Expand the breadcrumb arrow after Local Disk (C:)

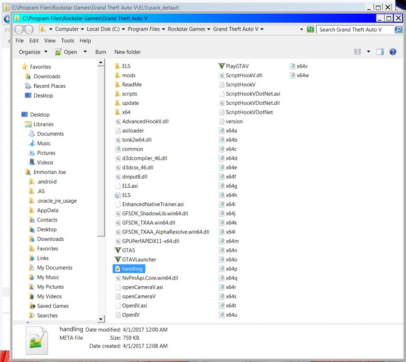pyautogui.click(x=123, y=29)
